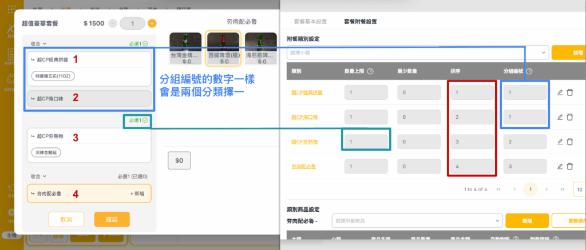Viewport: 586px width, 250px height.
Task: Click 新增 next to 選擇小類 dropdown
Action: click(569, 53)
